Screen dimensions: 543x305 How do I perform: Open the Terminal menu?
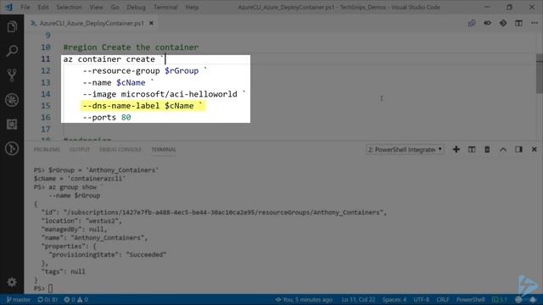165,7
